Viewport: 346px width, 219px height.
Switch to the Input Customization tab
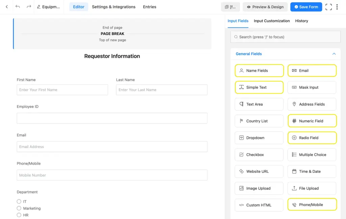[x=272, y=21]
